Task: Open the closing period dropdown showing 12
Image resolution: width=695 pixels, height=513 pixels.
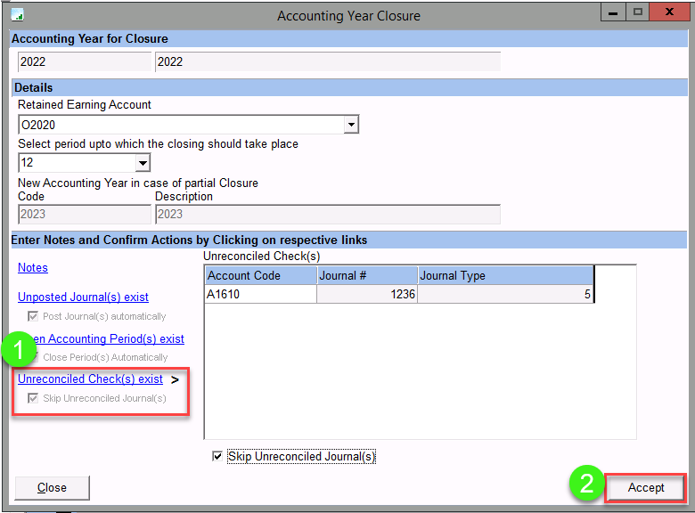Action: 143,163
